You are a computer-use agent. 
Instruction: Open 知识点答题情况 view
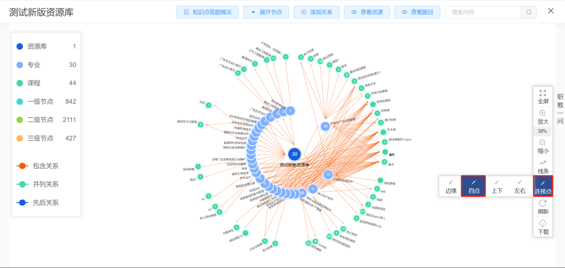pos(207,12)
